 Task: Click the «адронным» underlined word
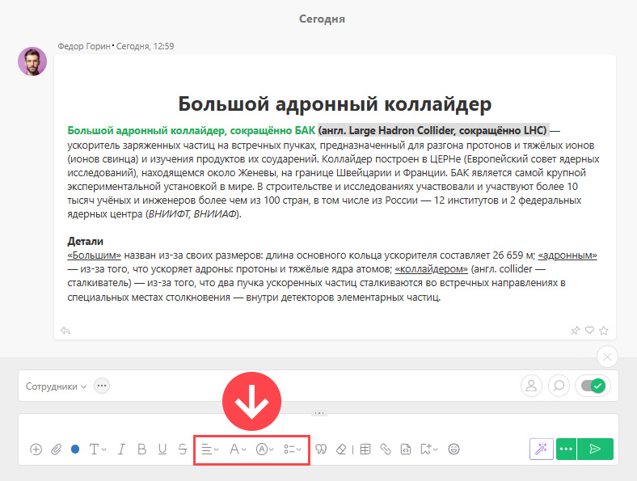(x=567, y=255)
